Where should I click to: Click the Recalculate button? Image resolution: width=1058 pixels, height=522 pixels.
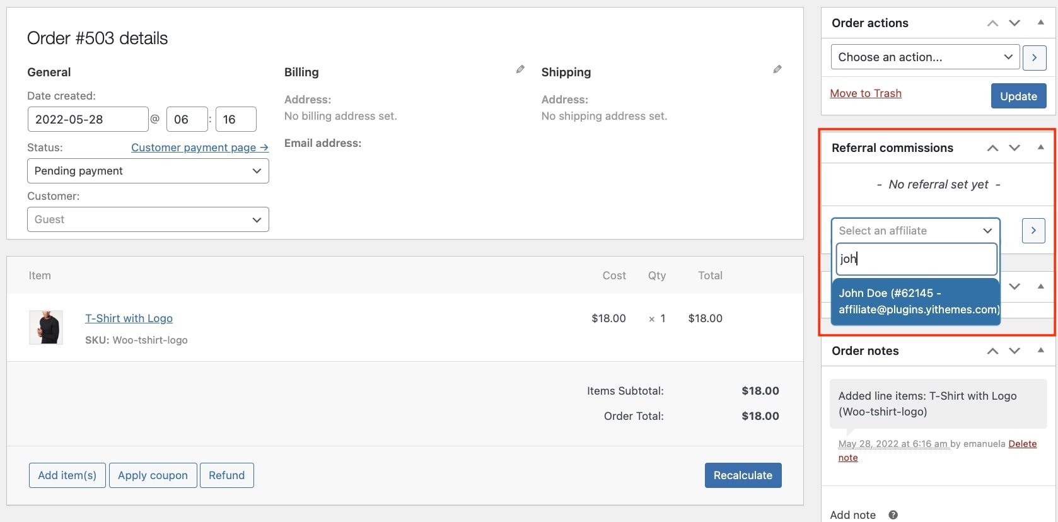(x=743, y=475)
